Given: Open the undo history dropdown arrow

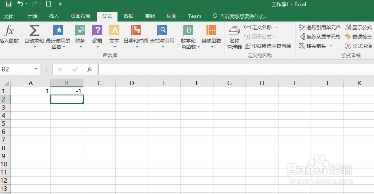Looking at the screenshot, I should pos(26,4).
